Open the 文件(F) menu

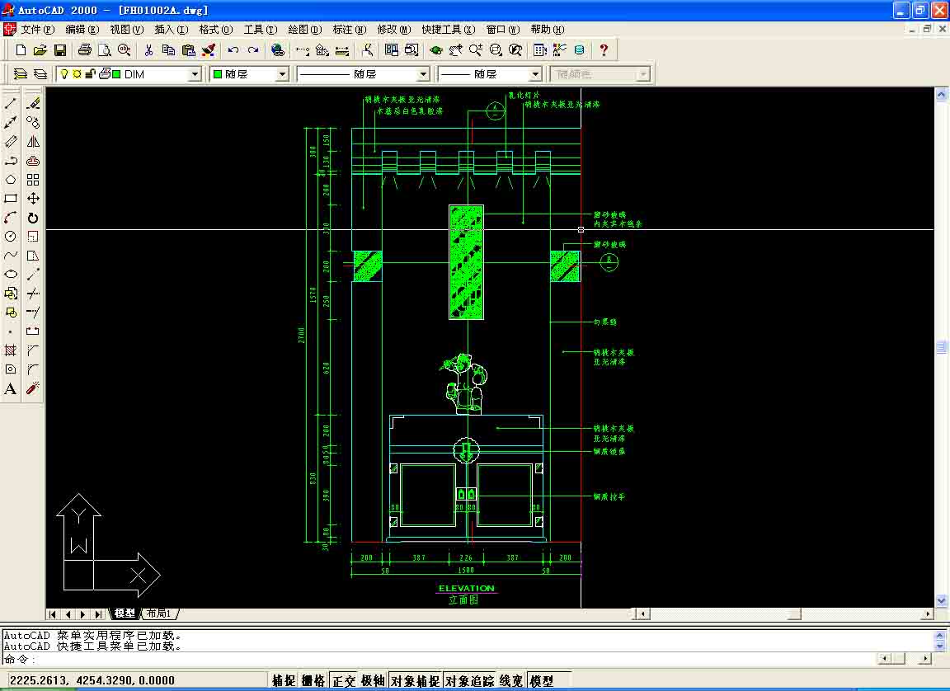[x=38, y=29]
